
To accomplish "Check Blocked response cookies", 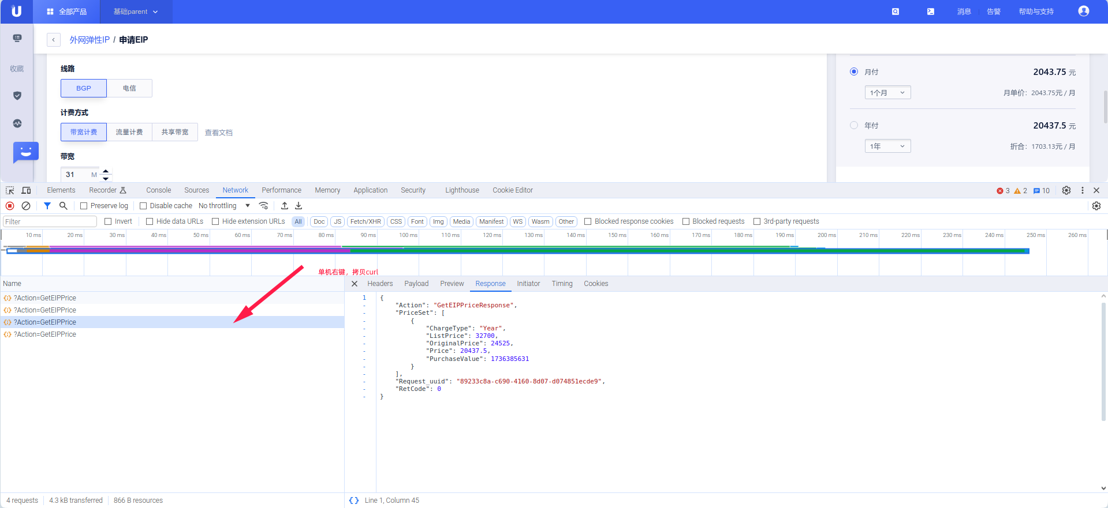I will [588, 221].
